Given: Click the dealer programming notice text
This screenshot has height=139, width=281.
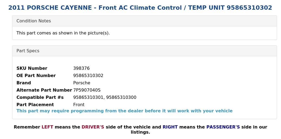Looking at the screenshot, I should [125, 111].
